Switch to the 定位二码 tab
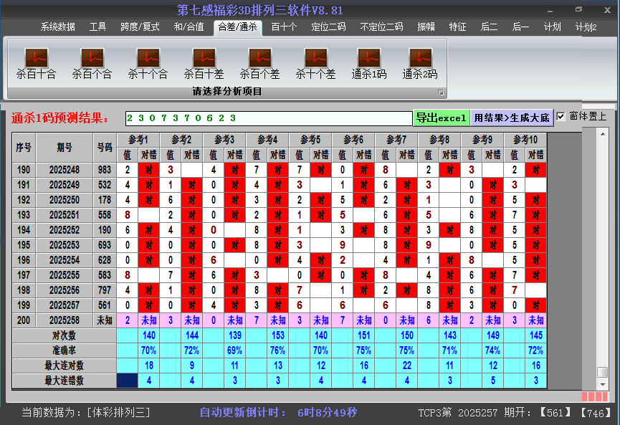Screen dimensions: 620x425 click(x=328, y=27)
